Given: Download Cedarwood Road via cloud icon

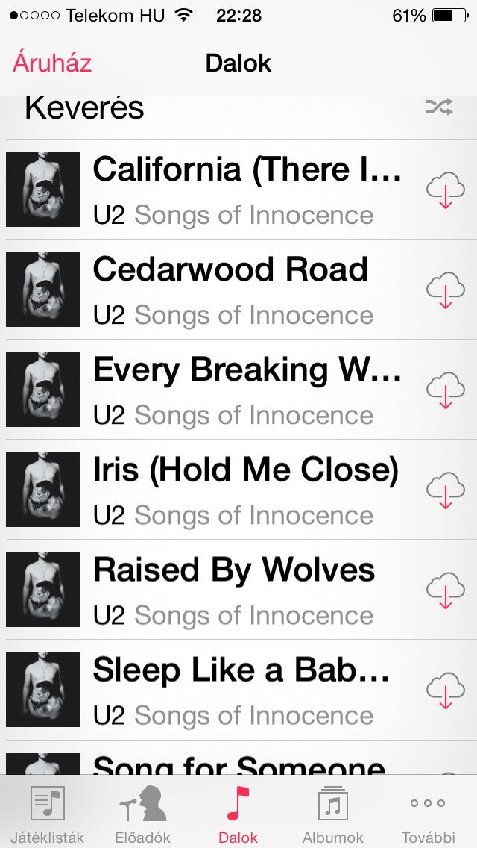Looking at the screenshot, I should coord(446,290).
